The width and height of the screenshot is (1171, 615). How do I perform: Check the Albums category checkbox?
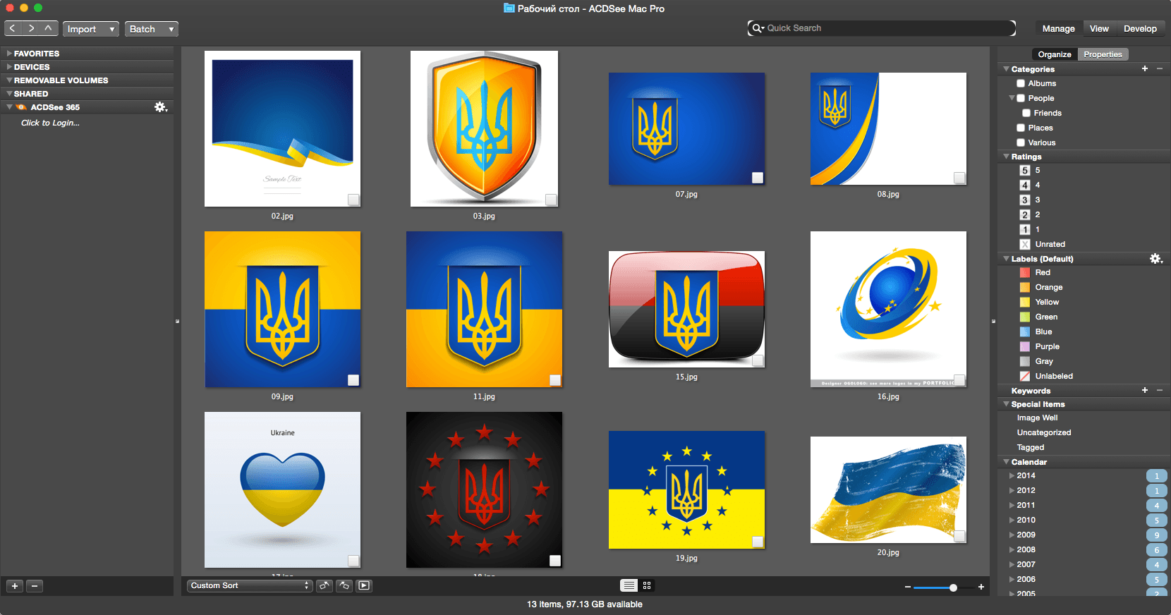pos(1021,83)
